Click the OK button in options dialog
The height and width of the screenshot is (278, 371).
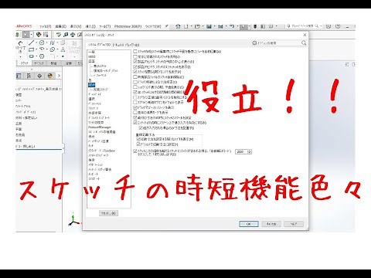click(x=249, y=224)
